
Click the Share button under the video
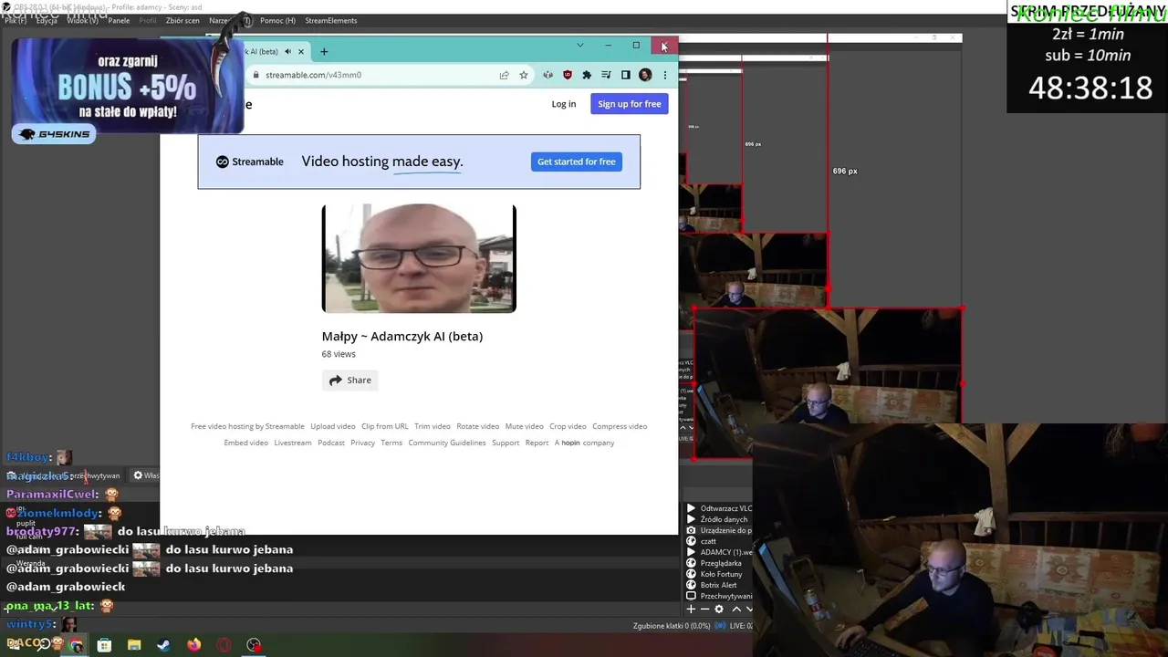(350, 380)
